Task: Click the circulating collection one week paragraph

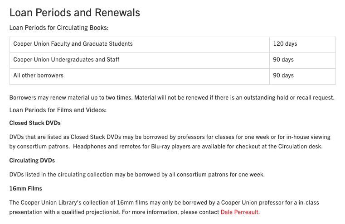Action: (x=137, y=174)
